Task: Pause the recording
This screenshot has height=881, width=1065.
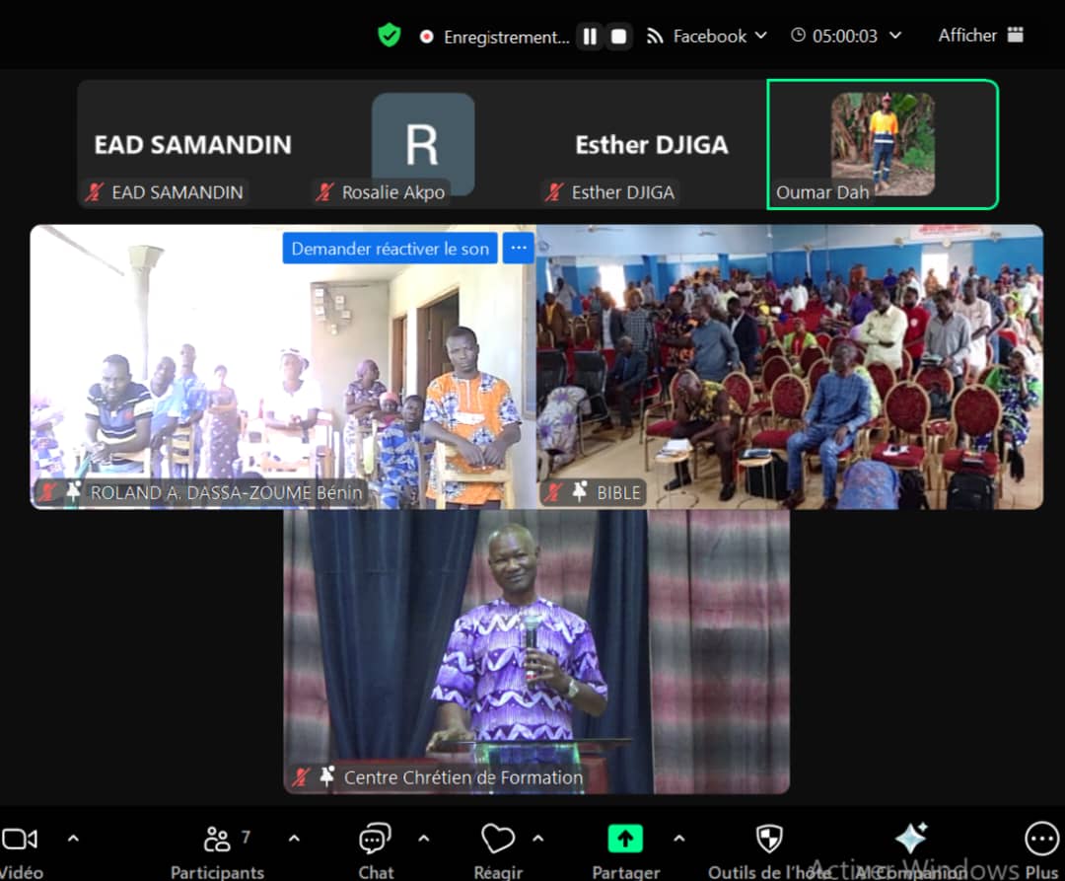Action: 590,37
